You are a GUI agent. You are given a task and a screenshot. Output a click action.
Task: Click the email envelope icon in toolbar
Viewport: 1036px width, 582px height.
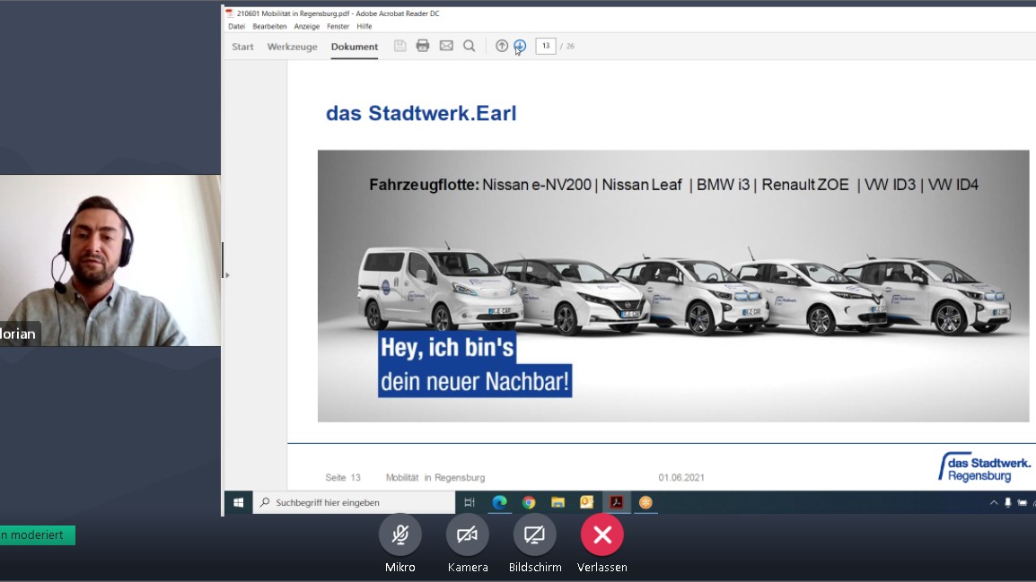coord(447,46)
